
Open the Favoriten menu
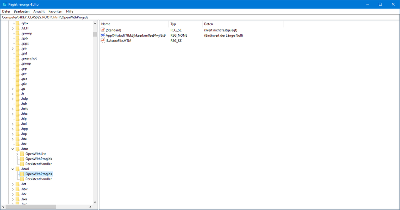55,12
